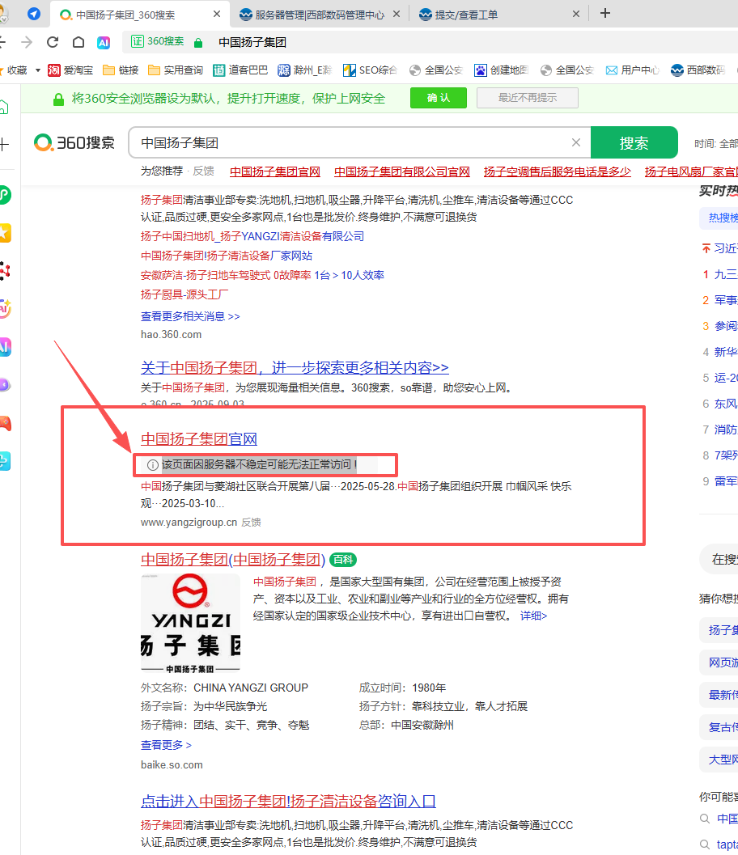Reload the page with the refresh icon

coord(53,42)
